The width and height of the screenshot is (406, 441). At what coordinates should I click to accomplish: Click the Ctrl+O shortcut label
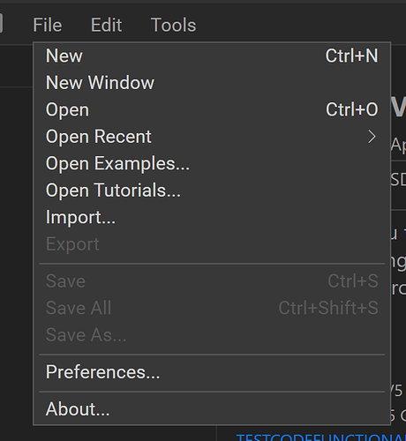(352, 109)
